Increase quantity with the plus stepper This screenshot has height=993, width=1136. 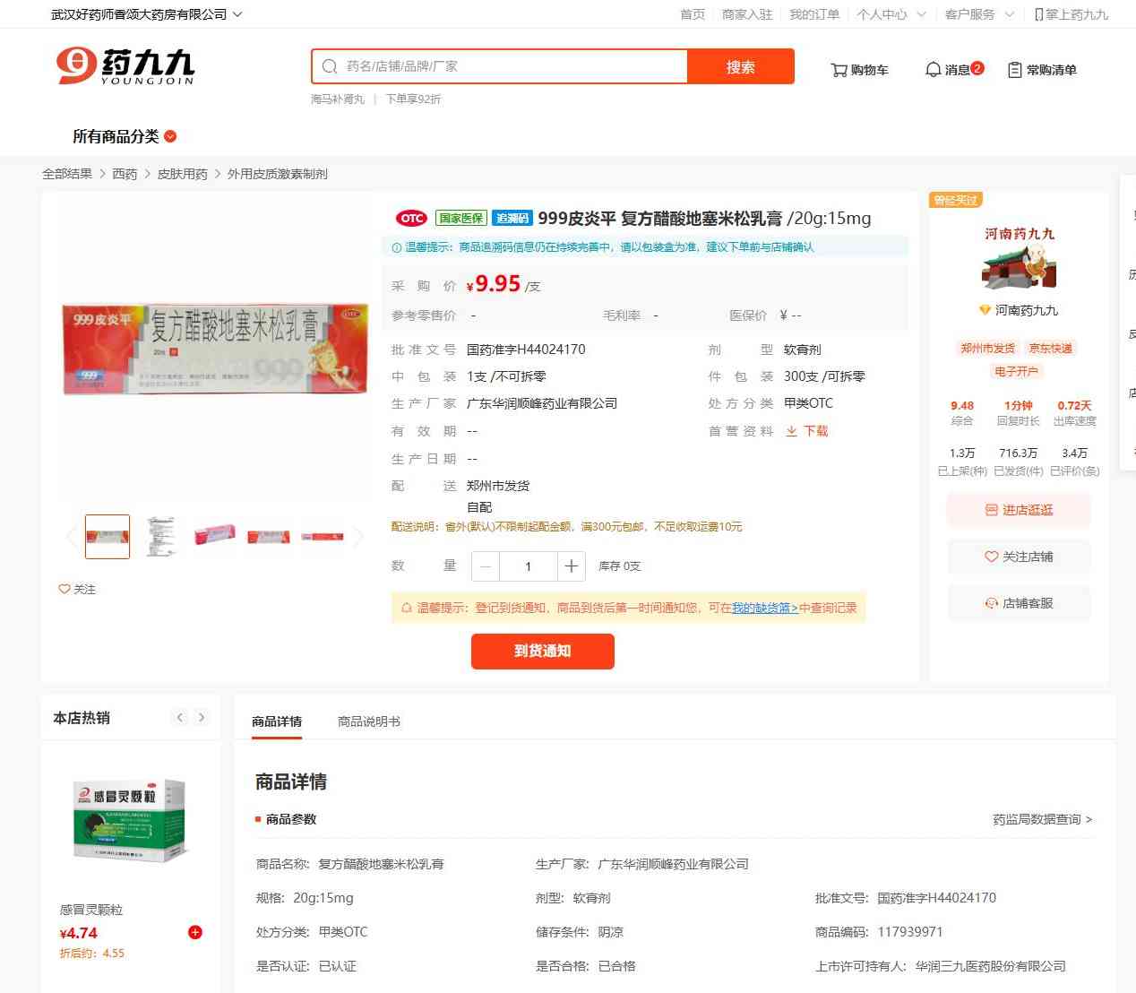coord(571,566)
